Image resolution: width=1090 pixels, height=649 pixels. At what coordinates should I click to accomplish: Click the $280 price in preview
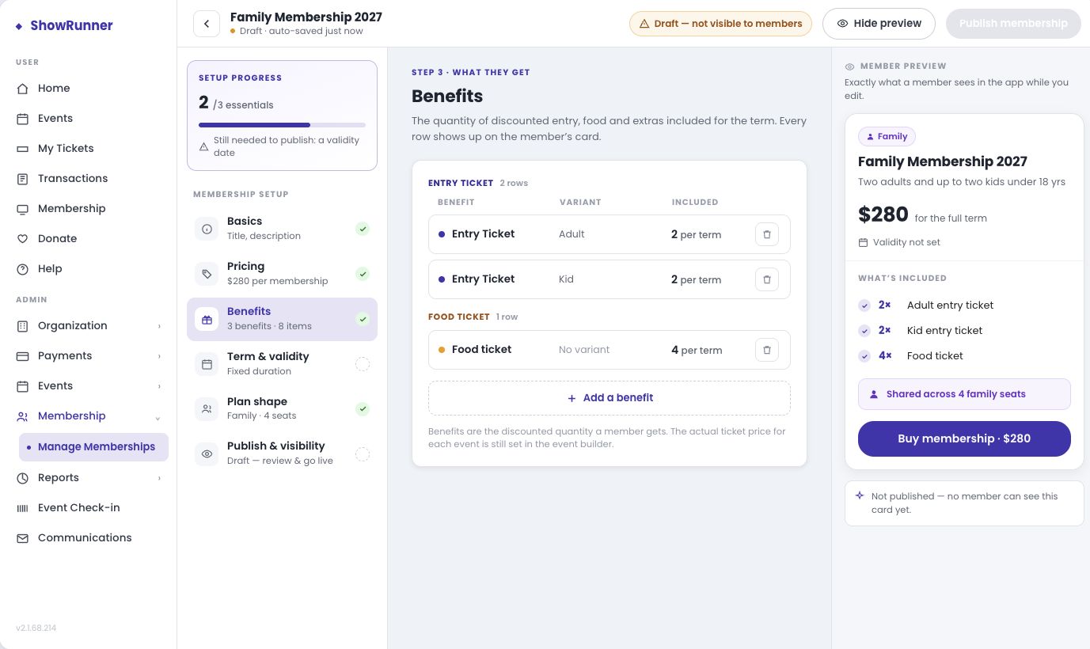click(x=883, y=214)
